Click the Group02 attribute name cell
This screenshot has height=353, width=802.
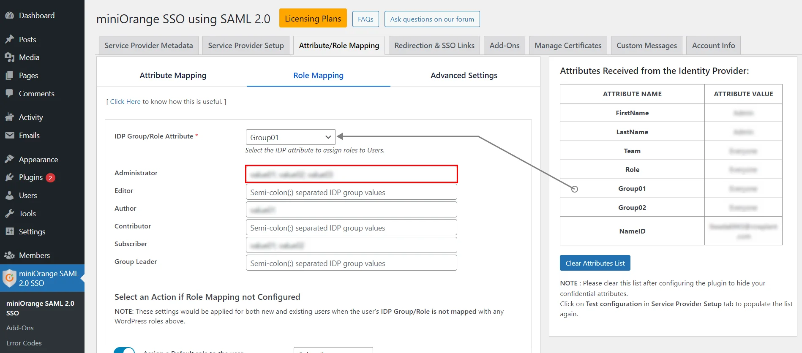click(632, 207)
